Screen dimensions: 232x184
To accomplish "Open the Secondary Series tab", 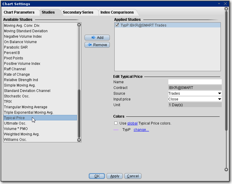I will click(x=78, y=12).
